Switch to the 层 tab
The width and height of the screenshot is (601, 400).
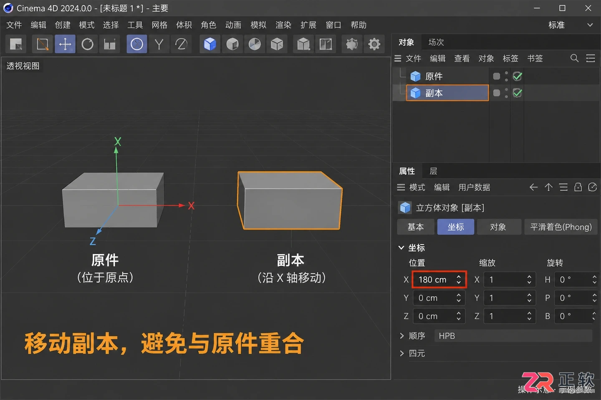pos(433,171)
